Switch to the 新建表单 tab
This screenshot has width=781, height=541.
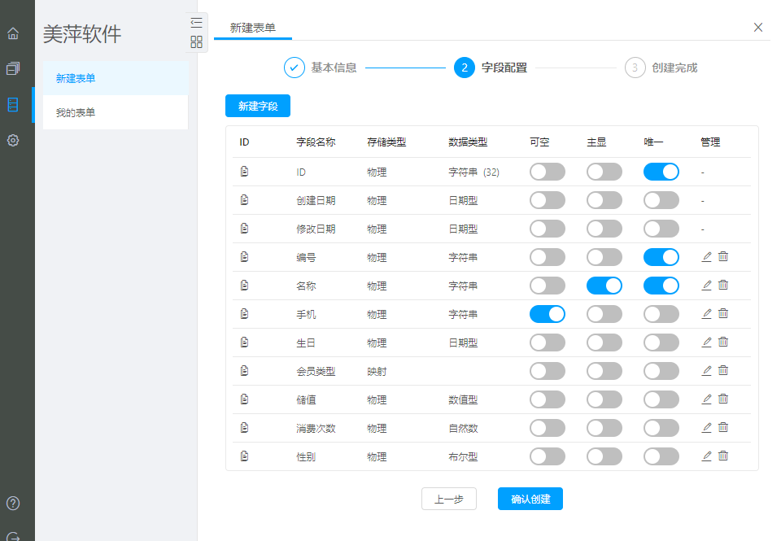pos(253,28)
